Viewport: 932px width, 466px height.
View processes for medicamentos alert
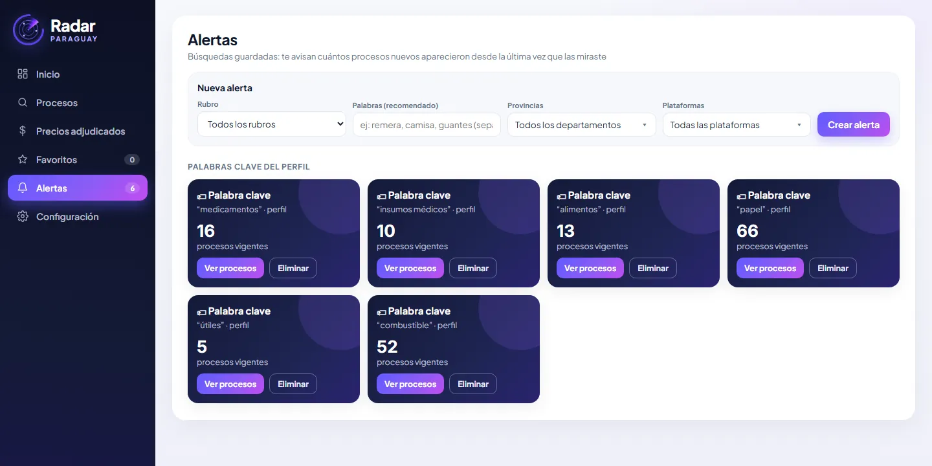[230, 268]
